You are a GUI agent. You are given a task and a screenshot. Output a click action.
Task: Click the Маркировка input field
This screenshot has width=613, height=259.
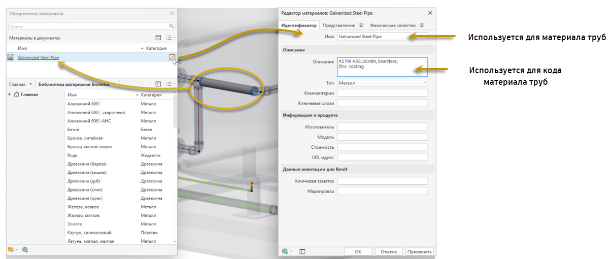click(382, 191)
